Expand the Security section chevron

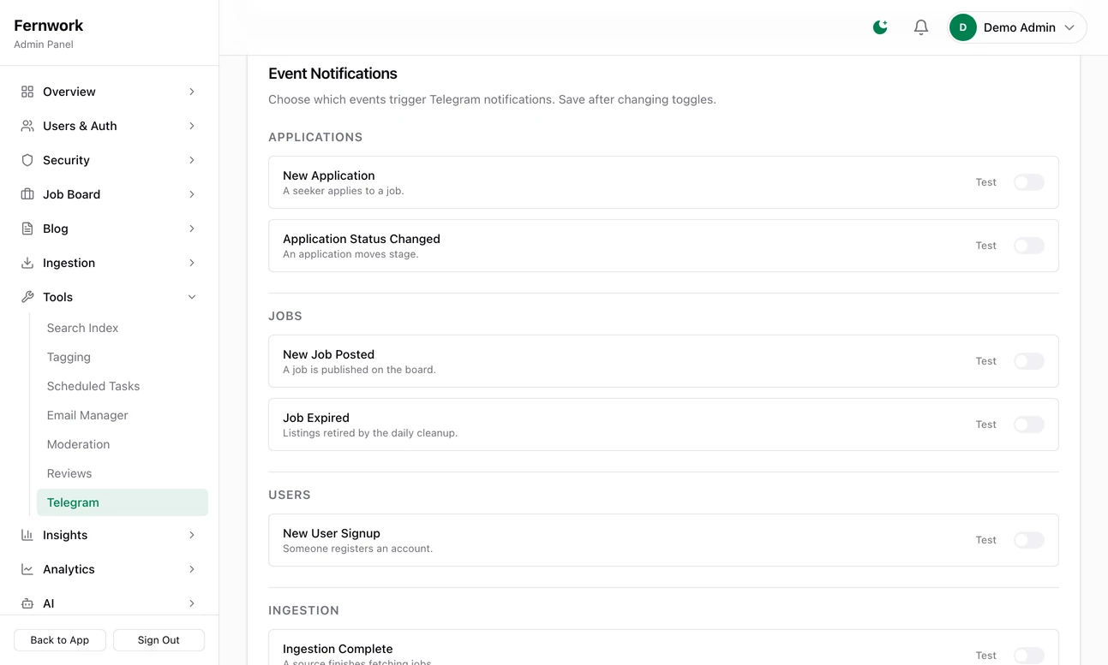point(192,160)
